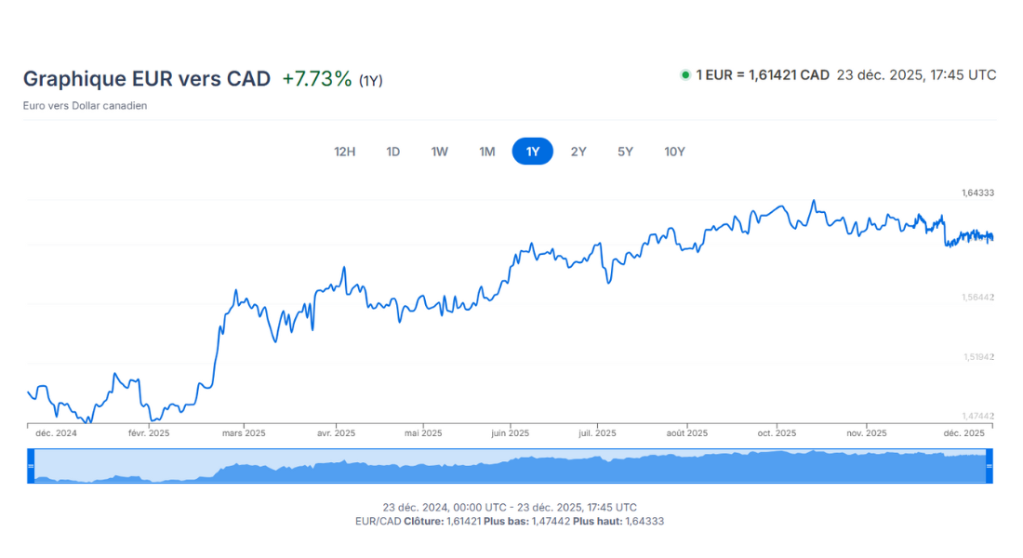Switch chart to 1D range

pos(393,152)
